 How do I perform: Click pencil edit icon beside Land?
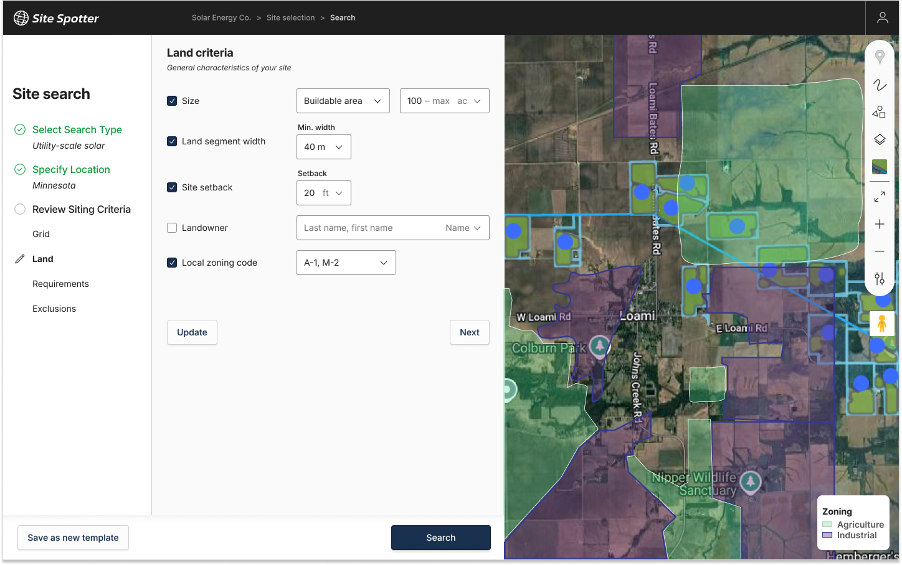coord(20,259)
